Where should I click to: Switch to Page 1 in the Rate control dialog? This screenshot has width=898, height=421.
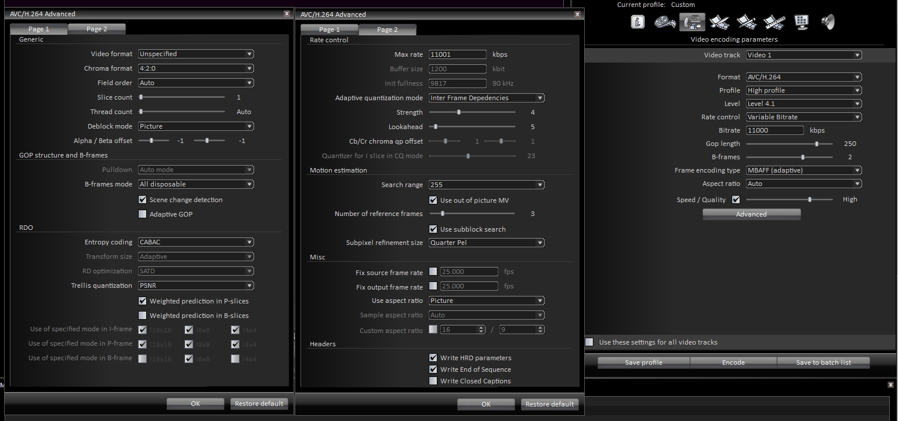coord(329,30)
